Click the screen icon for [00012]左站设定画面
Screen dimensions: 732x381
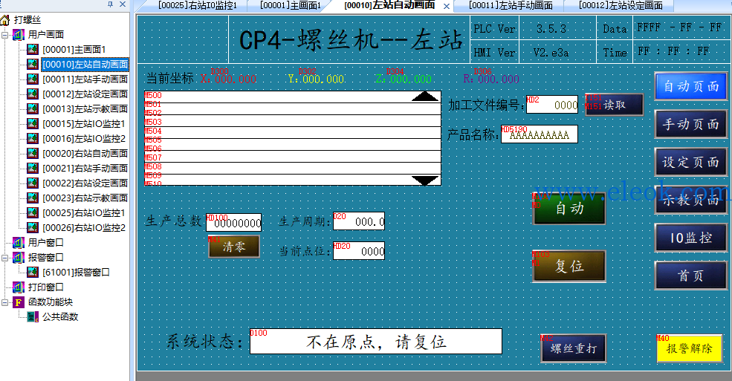(x=33, y=94)
